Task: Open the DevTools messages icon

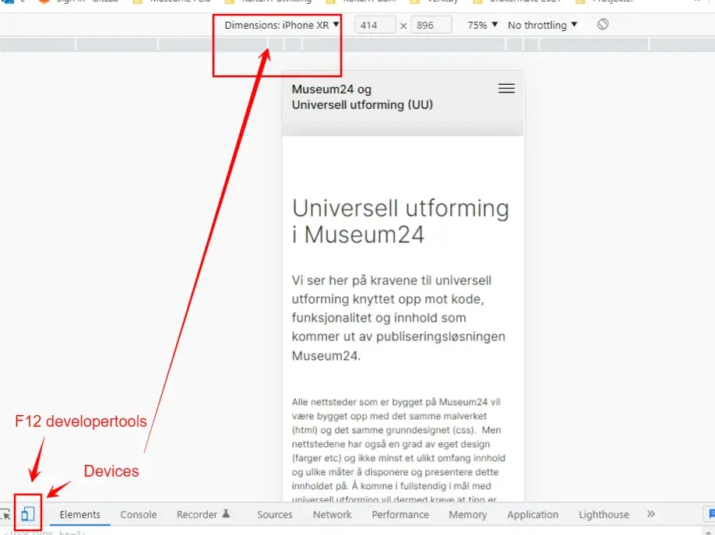Action: [x=710, y=514]
